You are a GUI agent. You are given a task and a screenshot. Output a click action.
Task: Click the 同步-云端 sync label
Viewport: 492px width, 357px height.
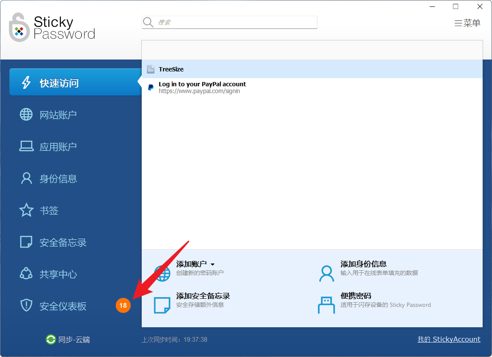click(x=74, y=340)
